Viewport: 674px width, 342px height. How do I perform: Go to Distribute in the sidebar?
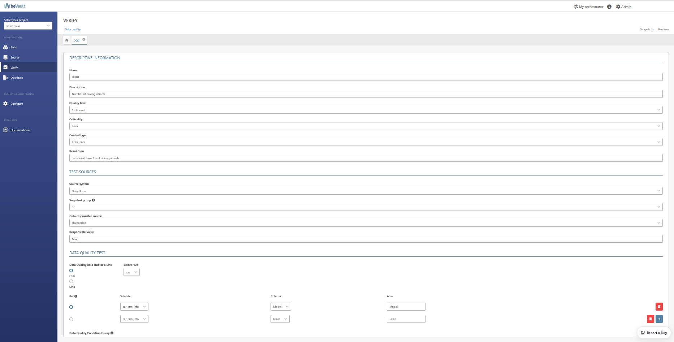(17, 78)
